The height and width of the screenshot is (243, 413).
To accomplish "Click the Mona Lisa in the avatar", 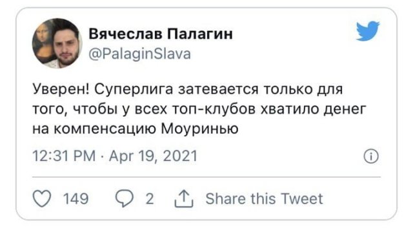I will tap(43, 42).
